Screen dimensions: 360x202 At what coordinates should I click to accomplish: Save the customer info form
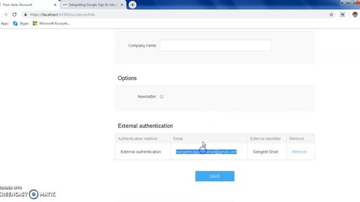pyautogui.click(x=215, y=176)
